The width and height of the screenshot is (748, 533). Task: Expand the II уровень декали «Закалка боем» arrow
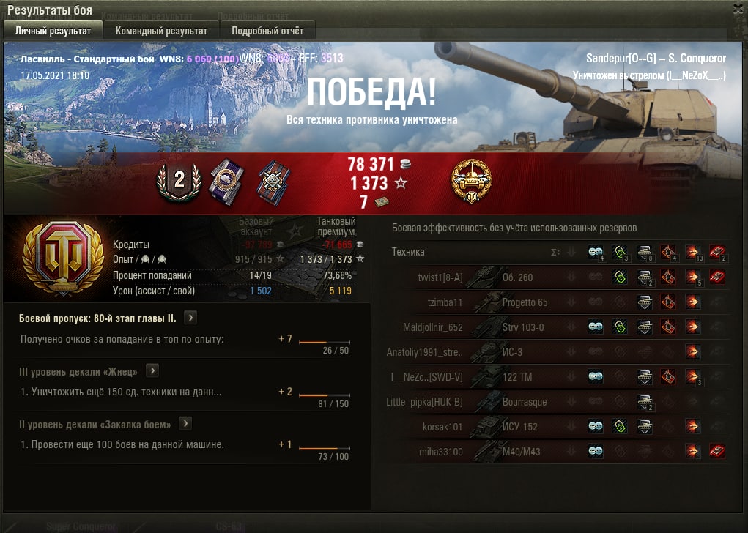185,423
